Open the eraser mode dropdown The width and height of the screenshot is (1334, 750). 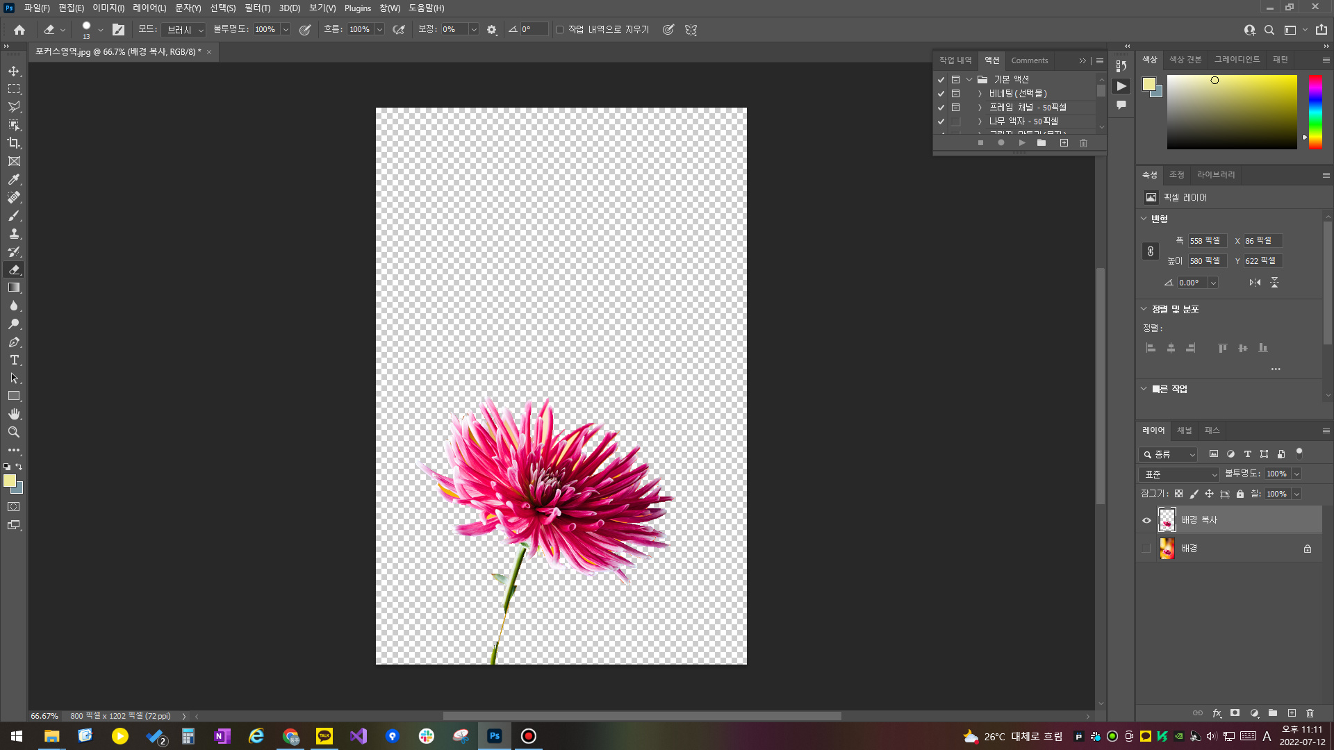(x=183, y=30)
